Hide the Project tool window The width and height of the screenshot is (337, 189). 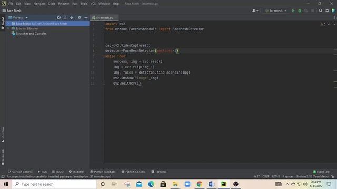pos(86,17)
